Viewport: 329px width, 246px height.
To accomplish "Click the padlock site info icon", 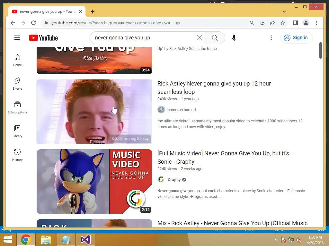I will [x=46, y=23].
